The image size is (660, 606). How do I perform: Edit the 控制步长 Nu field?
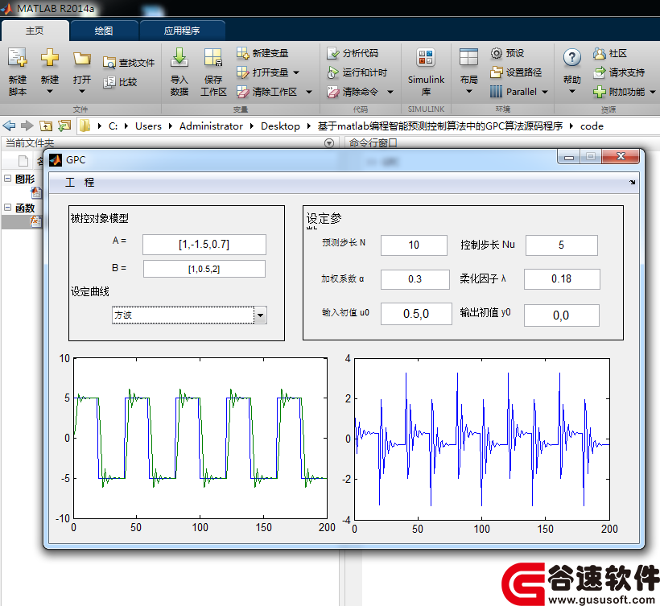tap(562, 245)
